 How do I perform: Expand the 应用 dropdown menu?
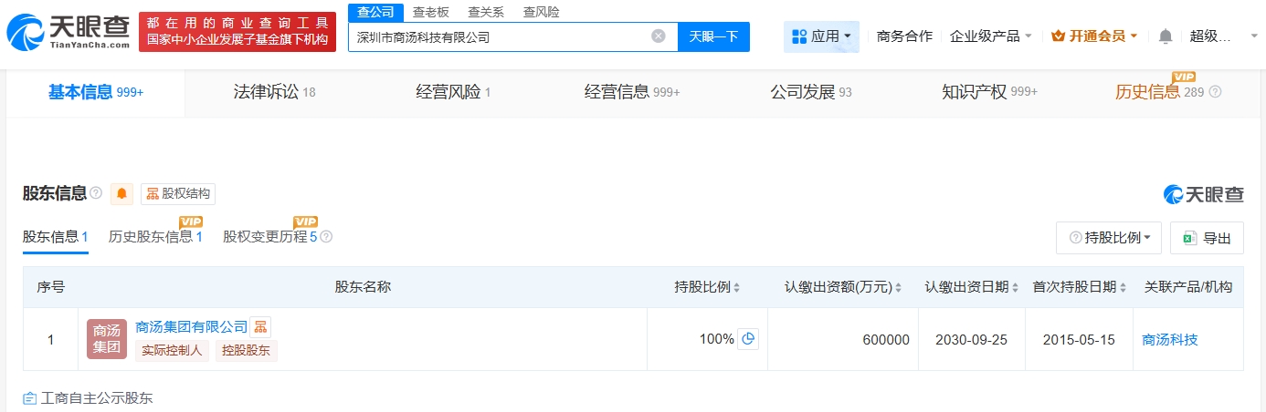click(x=820, y=36)
